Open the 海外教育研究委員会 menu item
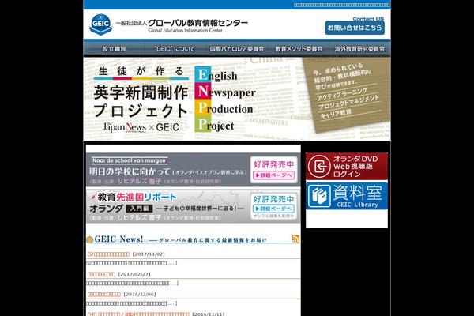 (x=359, y=49)
